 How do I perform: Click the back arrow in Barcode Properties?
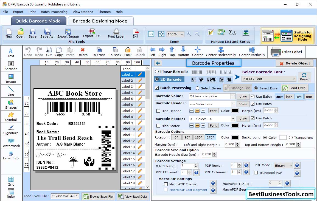point(158,63)
